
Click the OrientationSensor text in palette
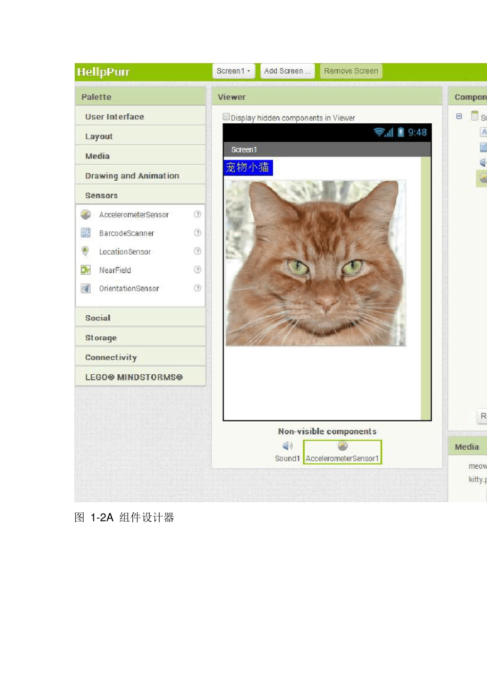pyautogui.click(x=129, y=289)
